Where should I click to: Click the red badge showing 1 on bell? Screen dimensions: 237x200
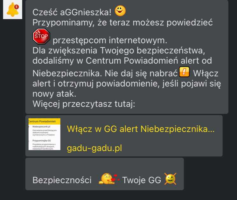16,7
